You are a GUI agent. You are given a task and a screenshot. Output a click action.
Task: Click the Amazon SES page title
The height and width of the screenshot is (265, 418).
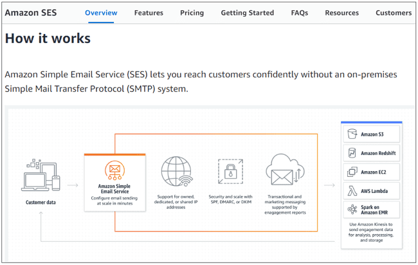[x=35, y=13]
